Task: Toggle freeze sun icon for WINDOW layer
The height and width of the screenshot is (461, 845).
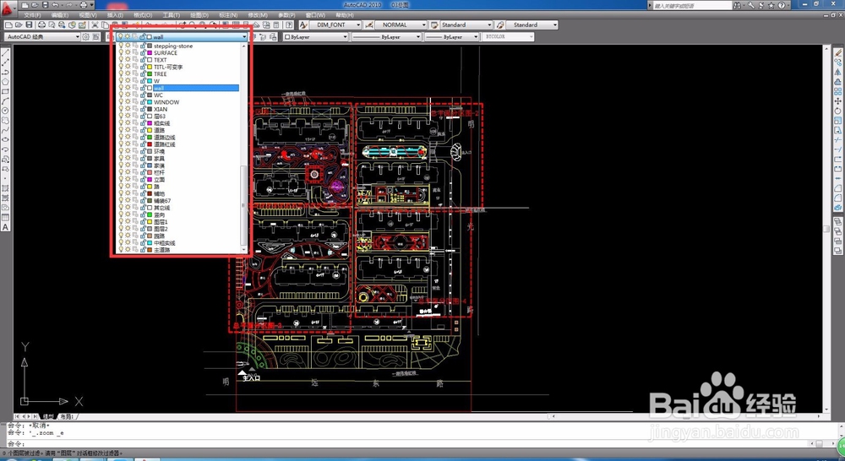Action: pos(128,102)
